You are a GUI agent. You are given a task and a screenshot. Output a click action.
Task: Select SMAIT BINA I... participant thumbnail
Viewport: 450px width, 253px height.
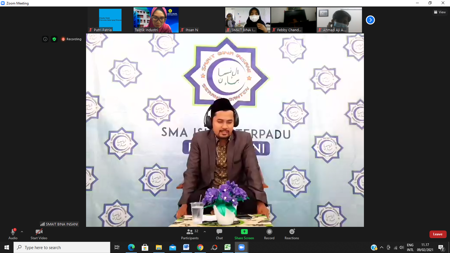[x=248, y=20]
